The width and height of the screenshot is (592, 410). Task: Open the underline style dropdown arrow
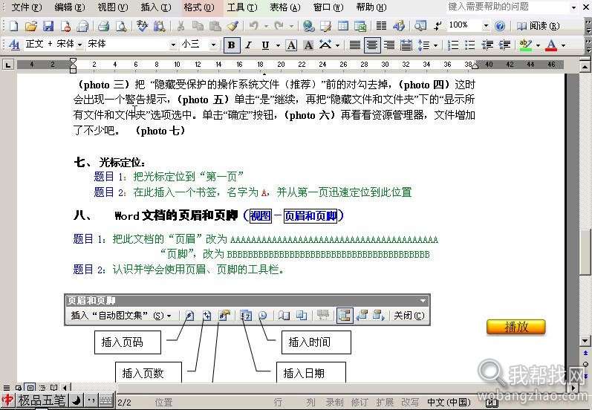click(x=278, y=45)
